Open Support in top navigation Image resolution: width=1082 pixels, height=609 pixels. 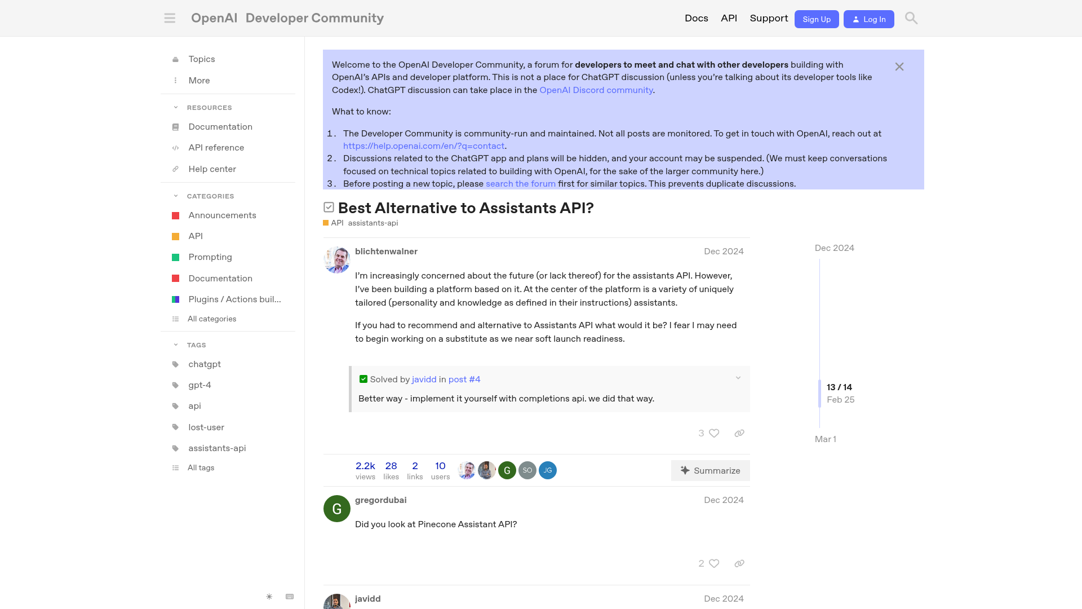(769, 18)
